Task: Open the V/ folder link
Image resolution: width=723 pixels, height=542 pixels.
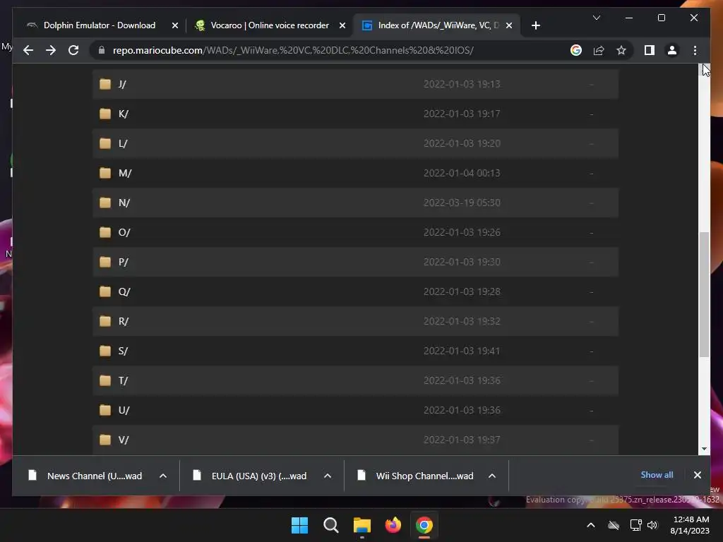Action: point(123,440)
